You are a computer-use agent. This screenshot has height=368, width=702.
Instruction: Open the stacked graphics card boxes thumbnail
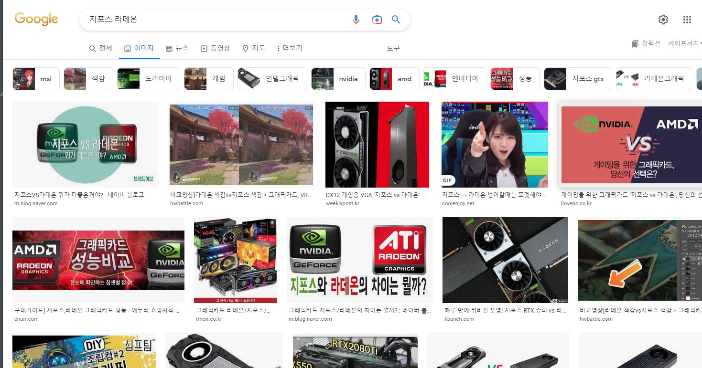tap(236, 260)
